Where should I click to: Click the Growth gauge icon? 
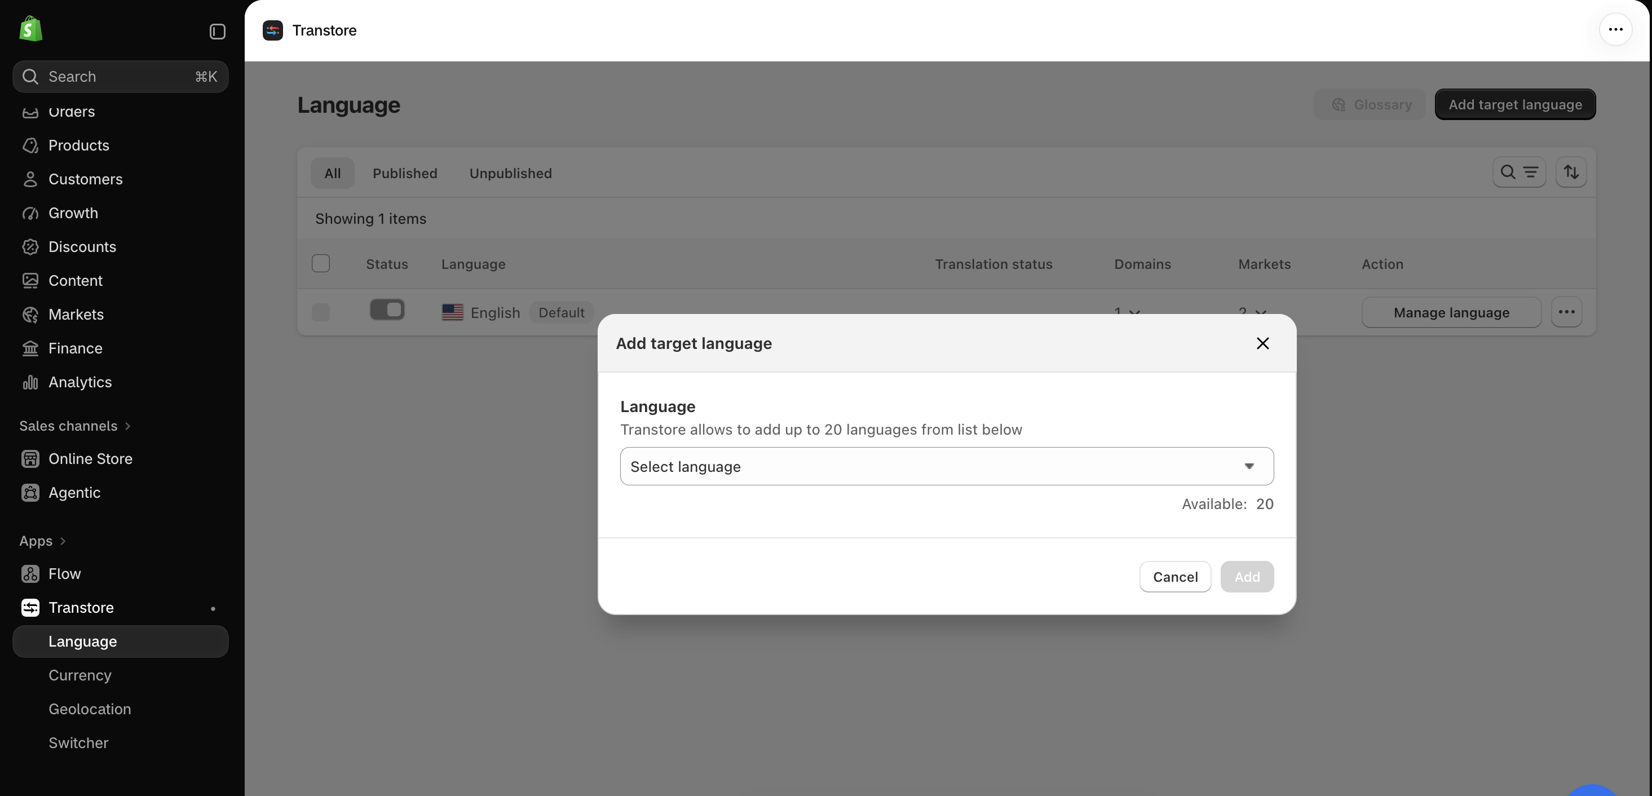[30, 213]
